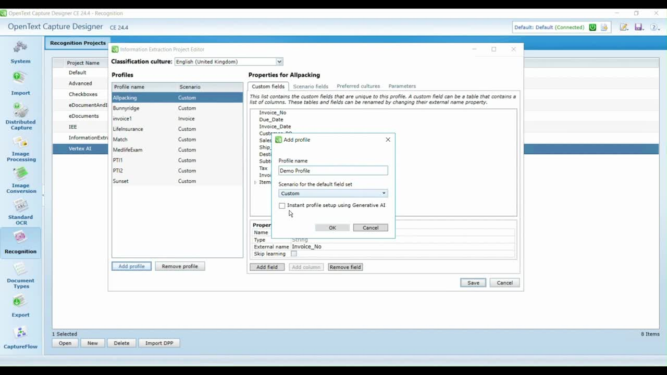Click Cancel in the Project Editor window
Viewport: 667px width, 375px height.
click(x=504, y=283)
